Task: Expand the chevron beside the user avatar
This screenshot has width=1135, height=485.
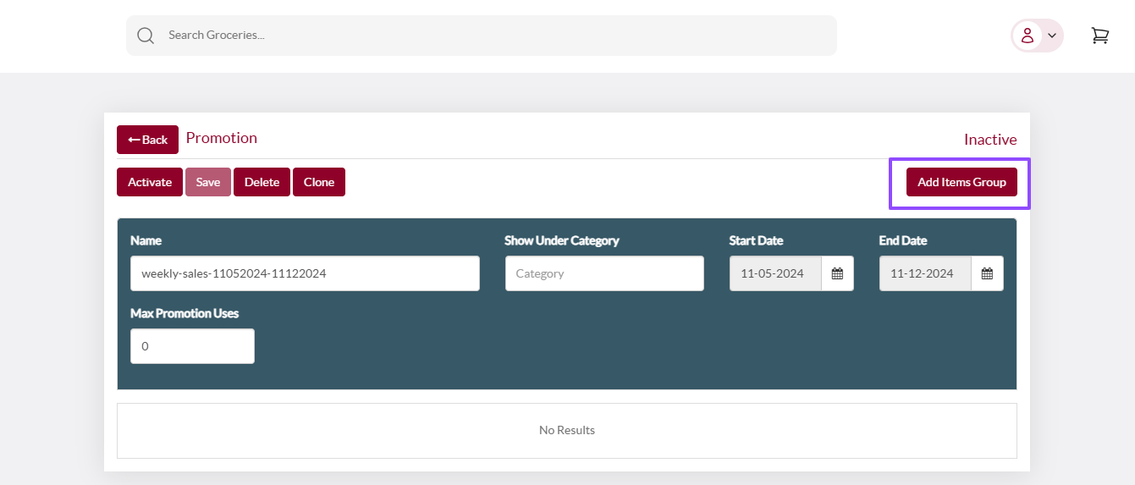Action: tap(1052, 36)
